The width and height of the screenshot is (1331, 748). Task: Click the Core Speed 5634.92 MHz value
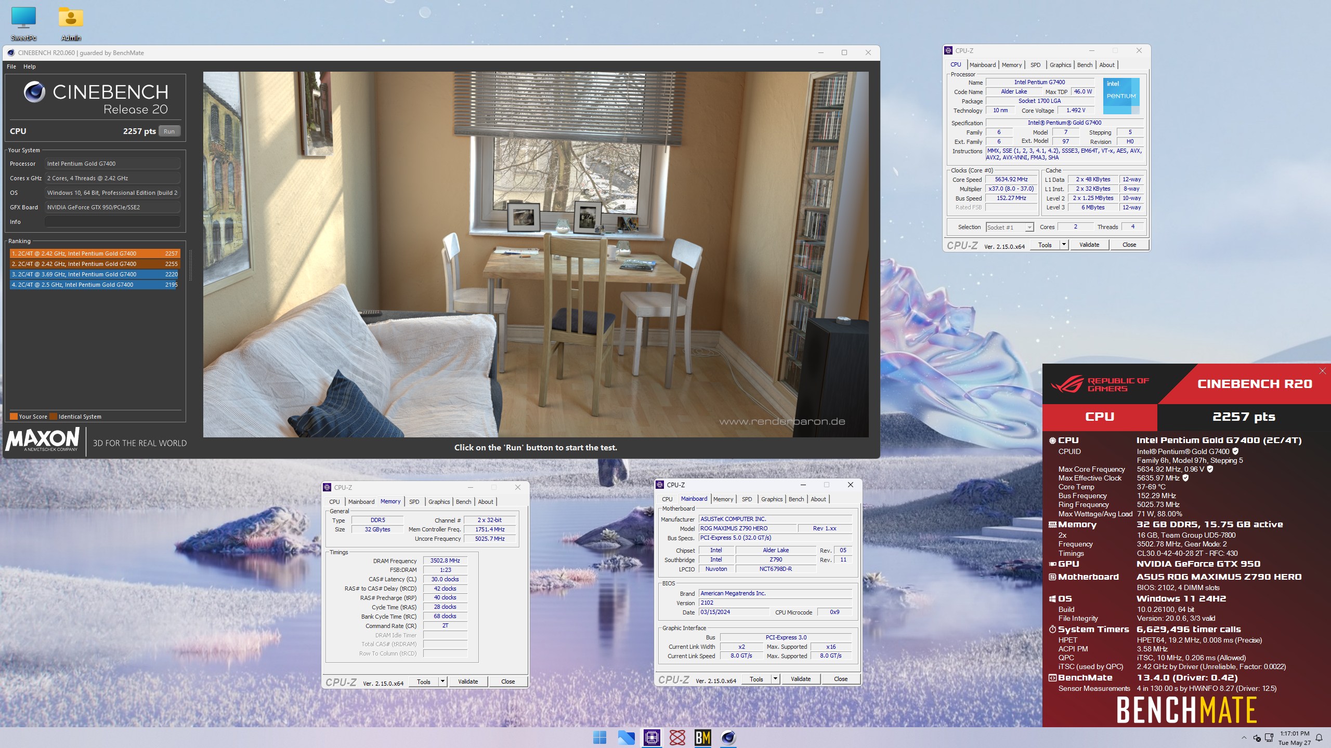(1011, 179)
